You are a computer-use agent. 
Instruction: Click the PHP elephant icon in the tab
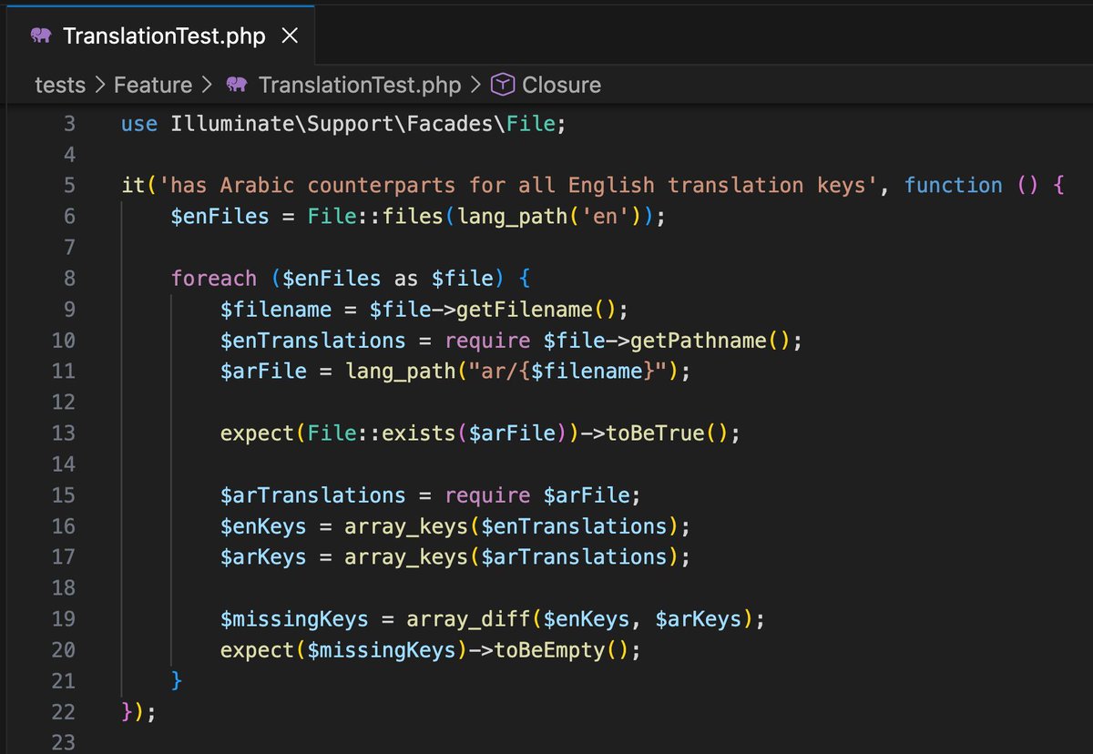(40, 36)
